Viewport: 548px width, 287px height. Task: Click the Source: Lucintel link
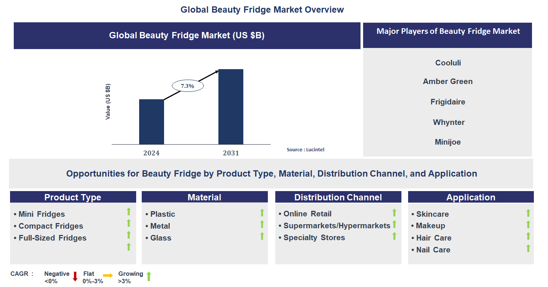(x=305, y=149)
